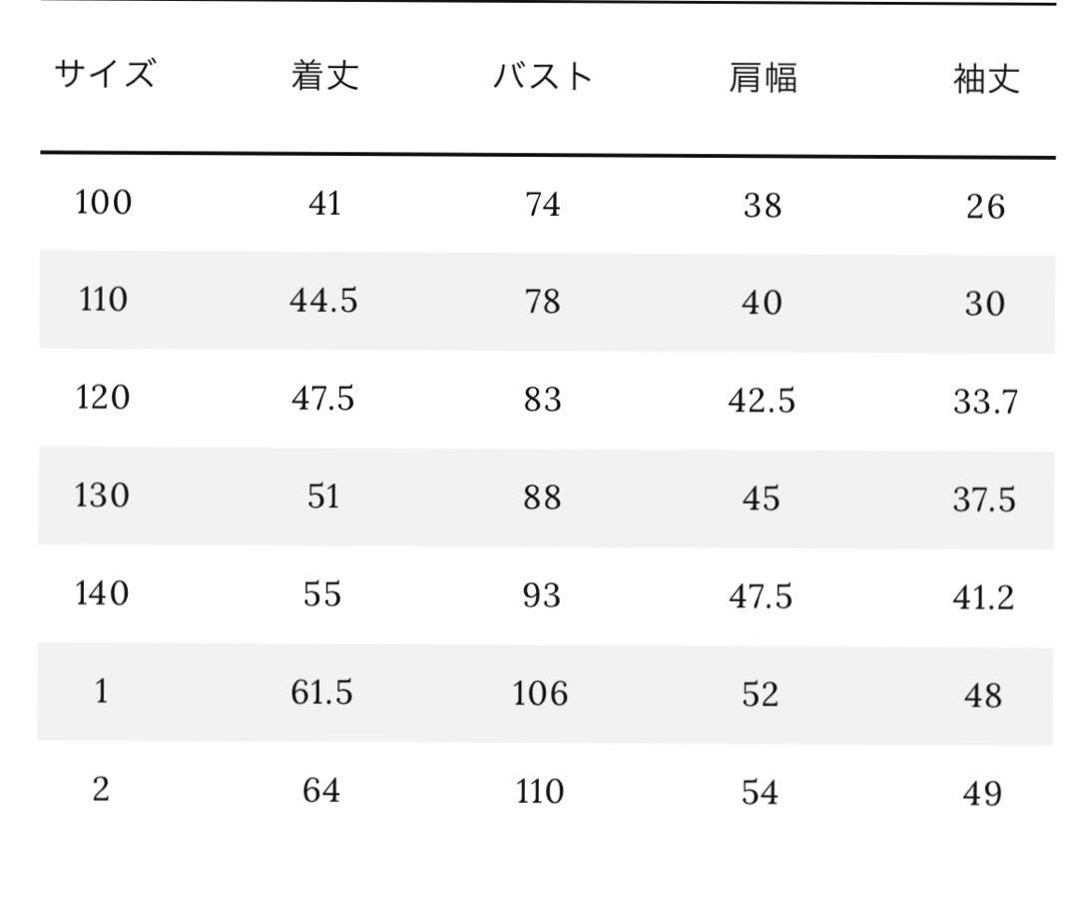The image size is (1078, 899).
Task: Click the 着丈 column header
Action: pyautogui.click(x=324, y=76)
